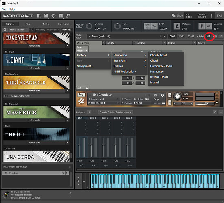Expand The Maverick Instruments dropdown arrow

tap(68, 120)
